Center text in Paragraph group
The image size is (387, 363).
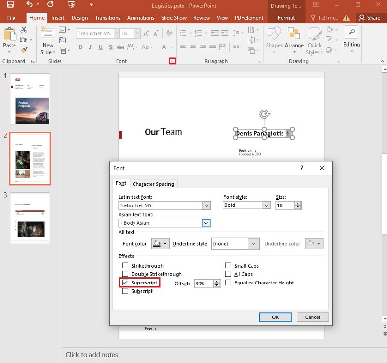point(193,47)
